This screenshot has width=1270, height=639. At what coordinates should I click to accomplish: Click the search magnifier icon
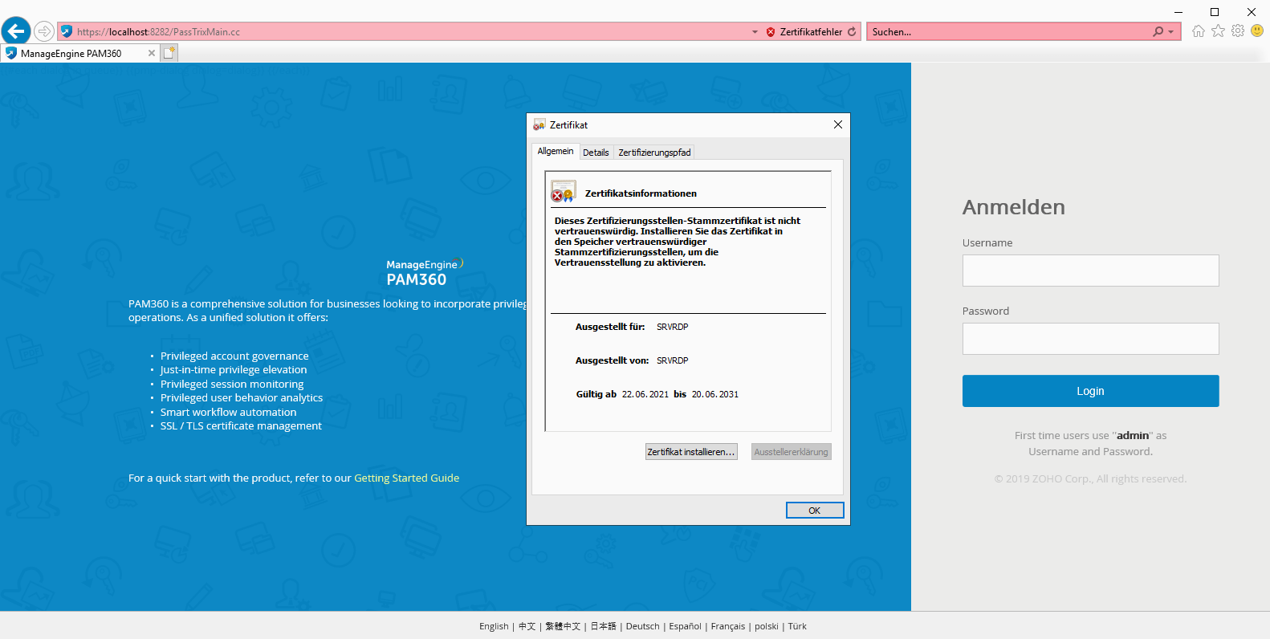pyautogui.click(x=1158, y=32)
